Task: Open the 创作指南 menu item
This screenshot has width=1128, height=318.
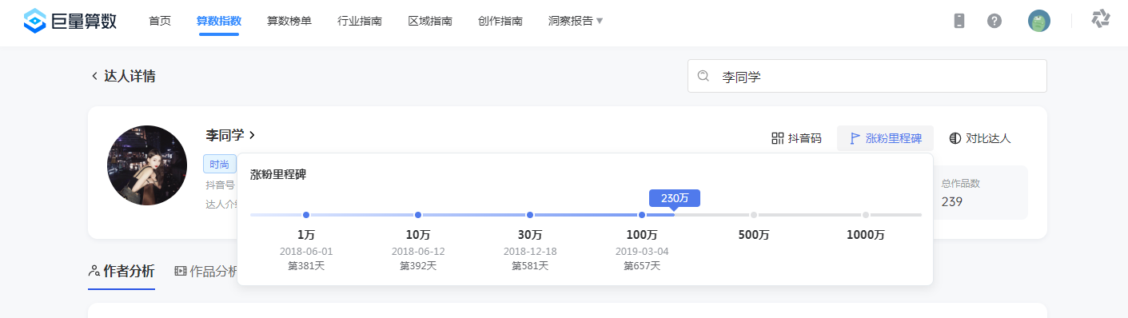Action: [x=500, y=21]
